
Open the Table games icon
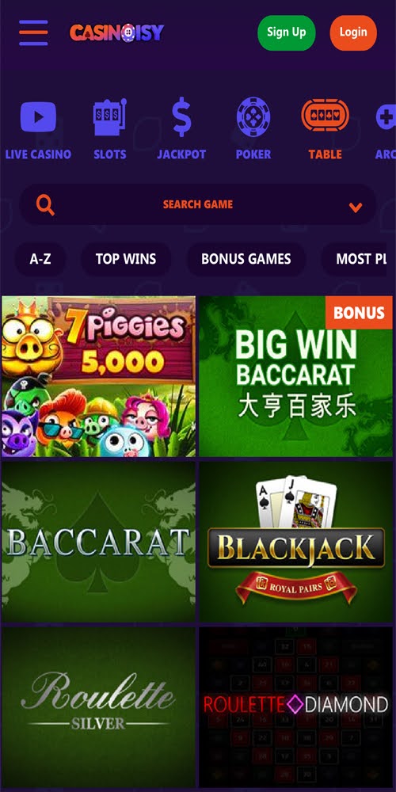point(325,116)
